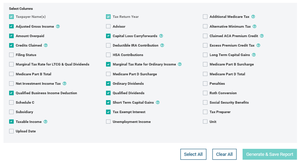Tick the Social Security Benefits checkbox
This screenshot has height=166, width=304.
[x=205, y=102]
